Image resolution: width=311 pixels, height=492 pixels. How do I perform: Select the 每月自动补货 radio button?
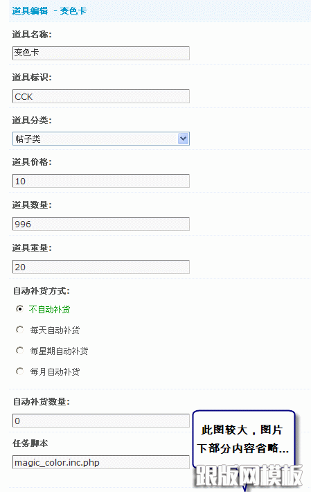(x=20, y=371)
